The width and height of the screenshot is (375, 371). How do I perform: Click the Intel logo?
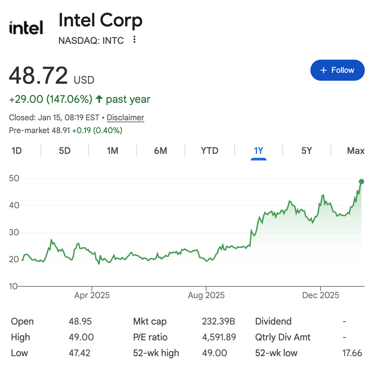click(x=26, y=28)
